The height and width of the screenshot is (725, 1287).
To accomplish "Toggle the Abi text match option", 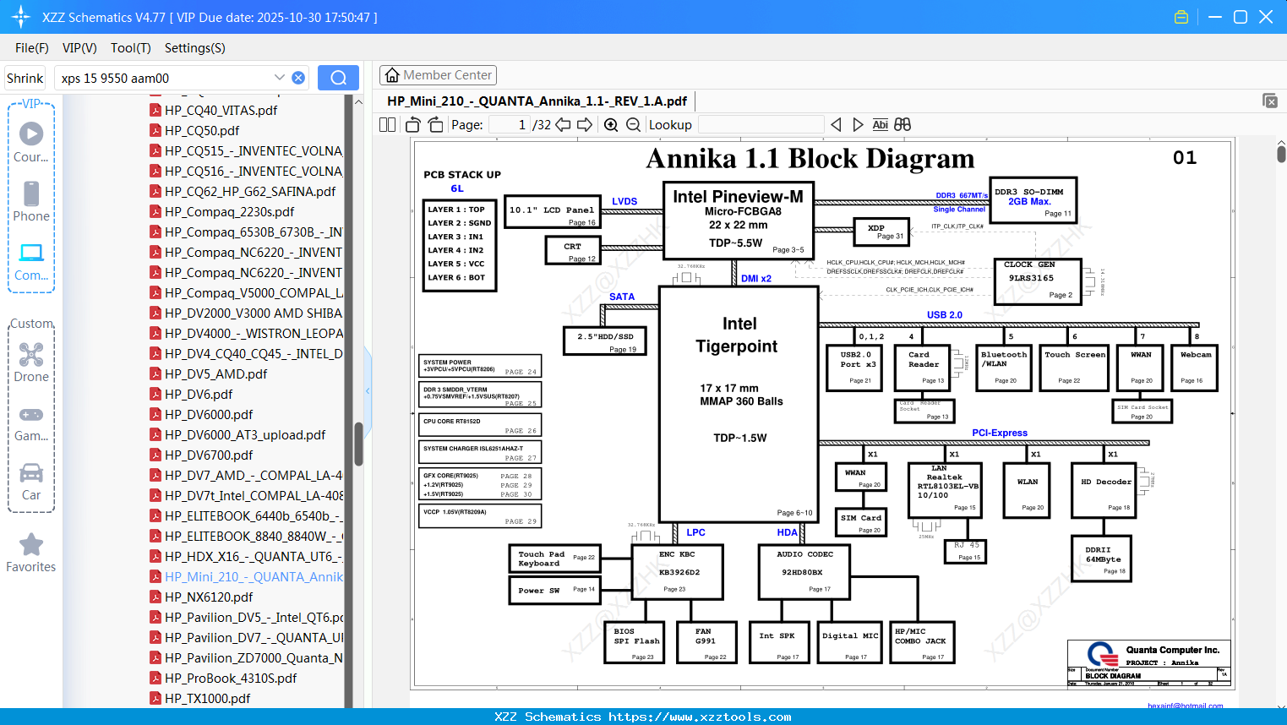I will tap(880, 124).
